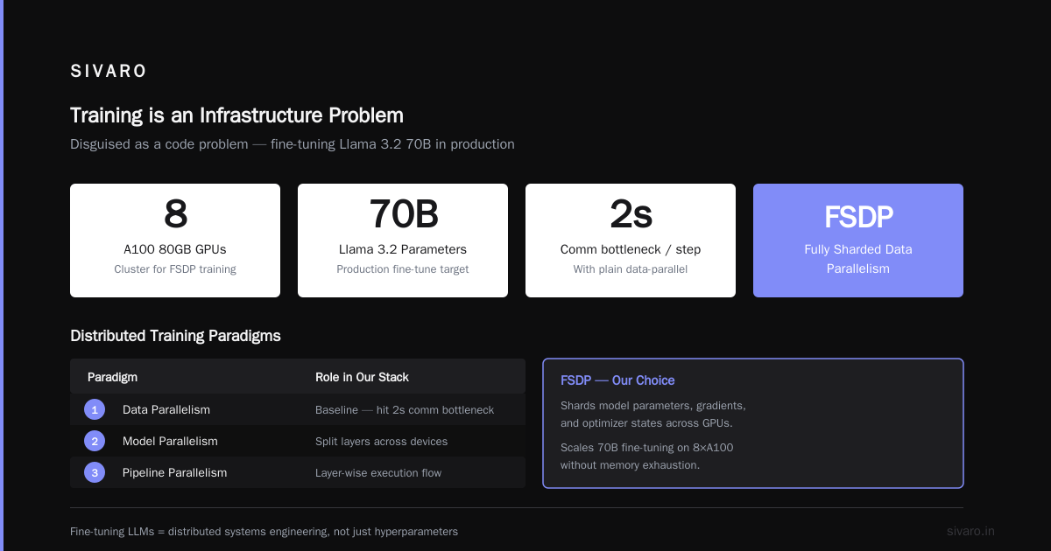This screenshot has height=551, width=1051.
Task: Select the 'Scales 70B fine-tuning on 8×A100' paragraph
Action: coord(647,457)
